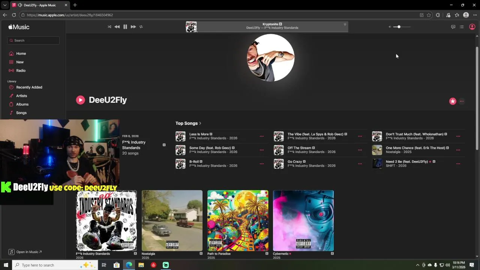Open more options for Need 2 Be
480x270 pixels.
click(458, 164)
